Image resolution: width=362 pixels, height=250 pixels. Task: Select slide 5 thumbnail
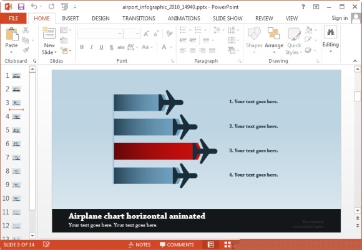point(16,131)
